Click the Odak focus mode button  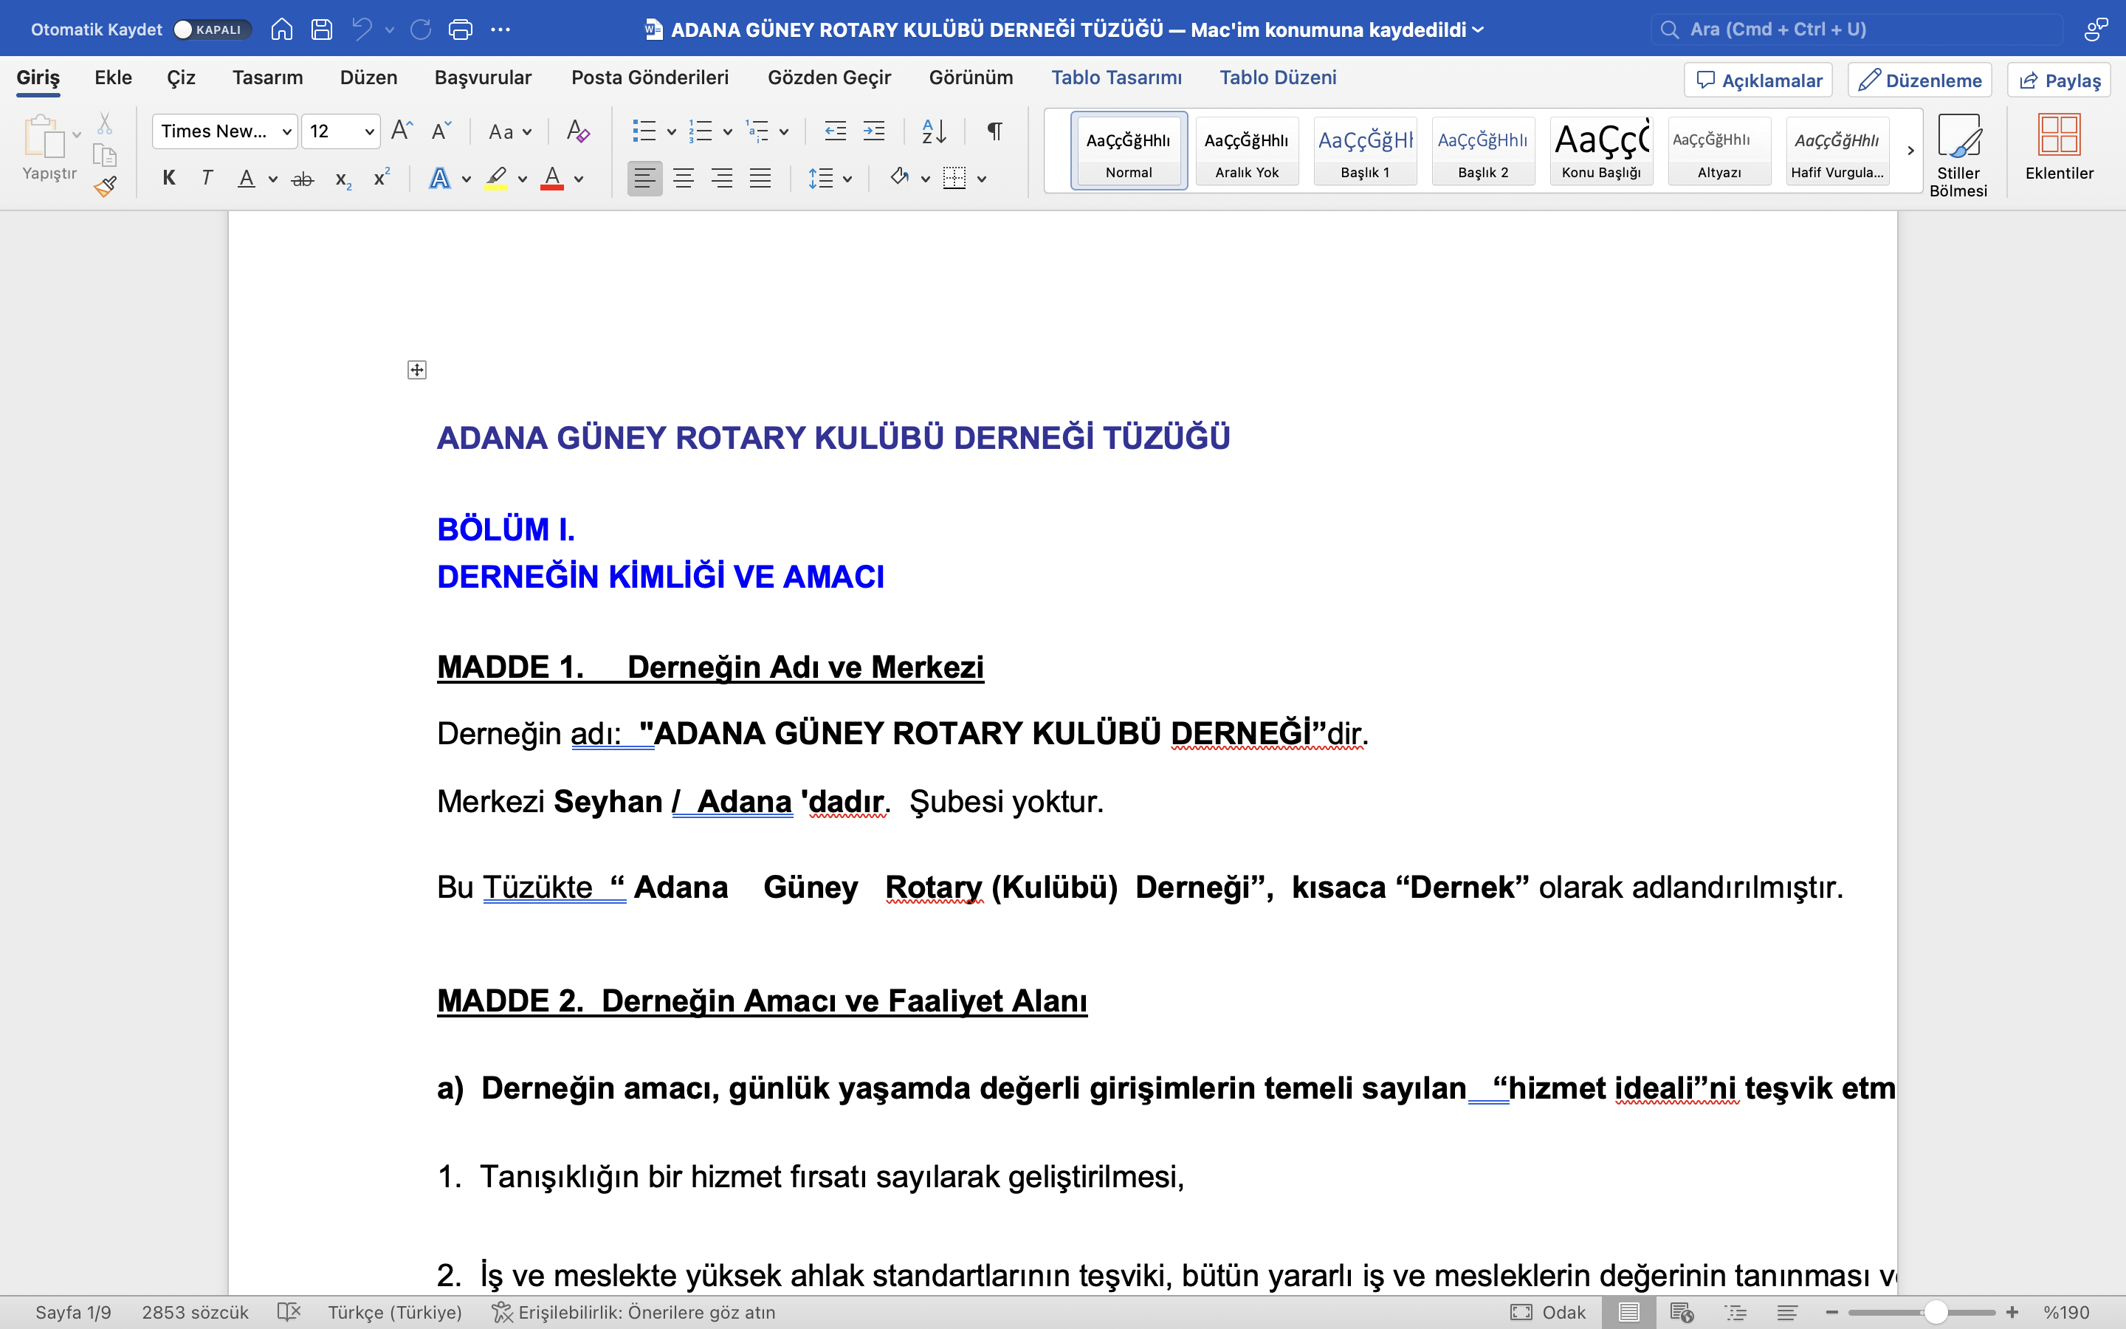[1548, 1311]
